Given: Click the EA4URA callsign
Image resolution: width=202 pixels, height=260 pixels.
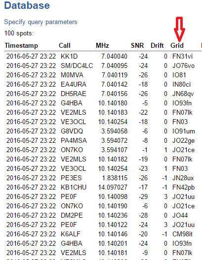Looking at the screenshot, I should (x=74, y=84).
